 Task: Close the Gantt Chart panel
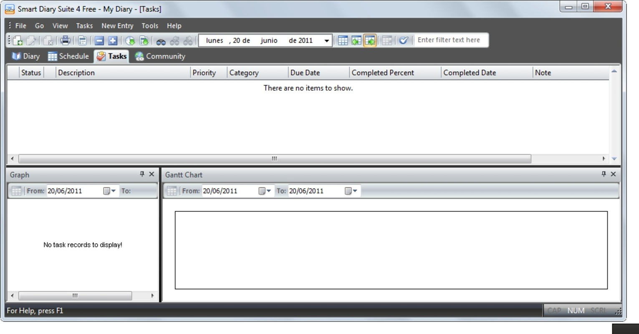(613, 174)
